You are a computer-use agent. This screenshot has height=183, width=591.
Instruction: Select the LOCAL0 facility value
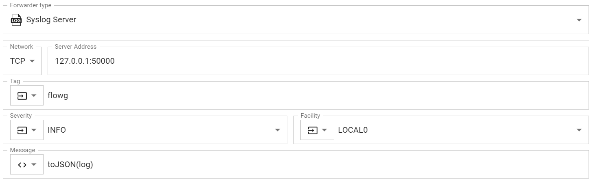[x=352, y=130]
